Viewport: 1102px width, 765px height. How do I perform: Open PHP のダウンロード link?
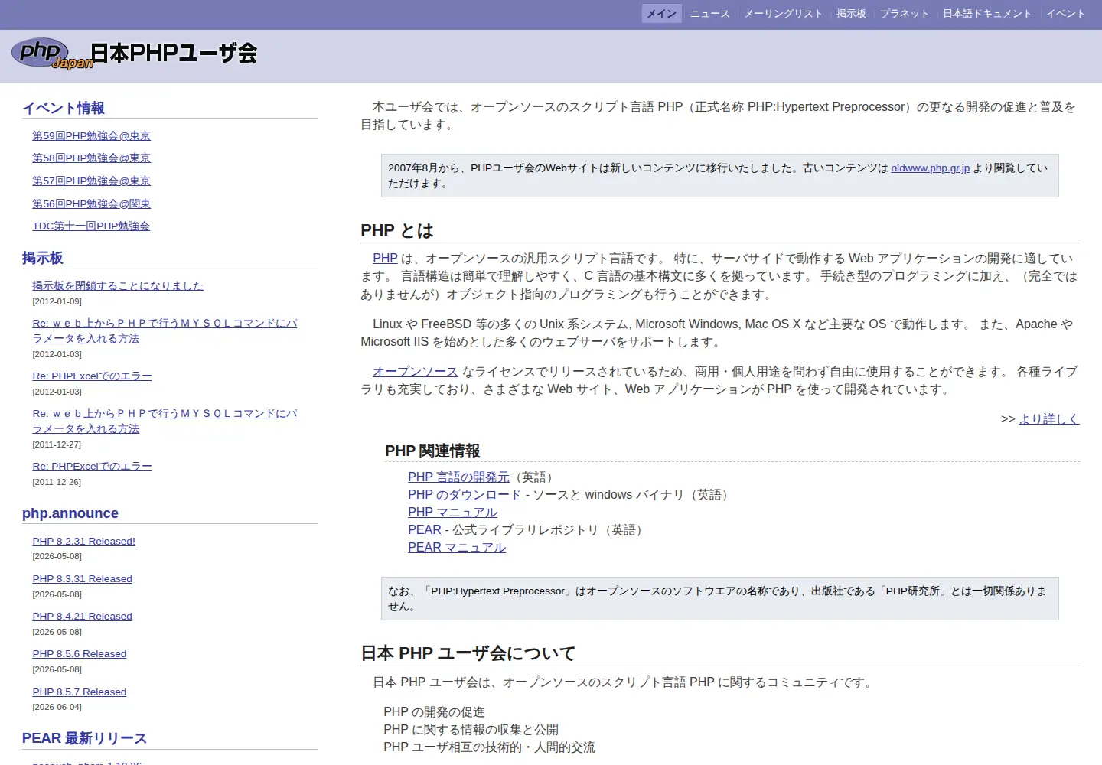coord(465,495)
